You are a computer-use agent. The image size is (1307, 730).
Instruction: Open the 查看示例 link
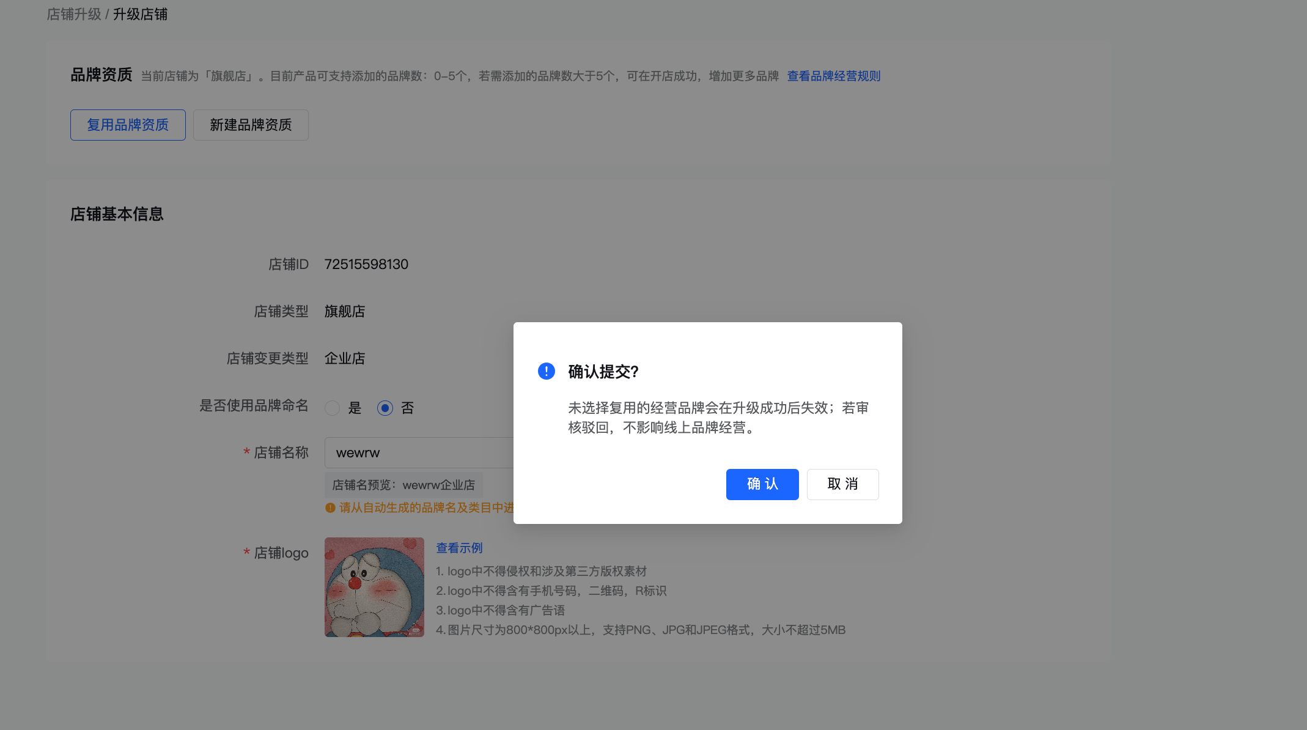point(459,548)
